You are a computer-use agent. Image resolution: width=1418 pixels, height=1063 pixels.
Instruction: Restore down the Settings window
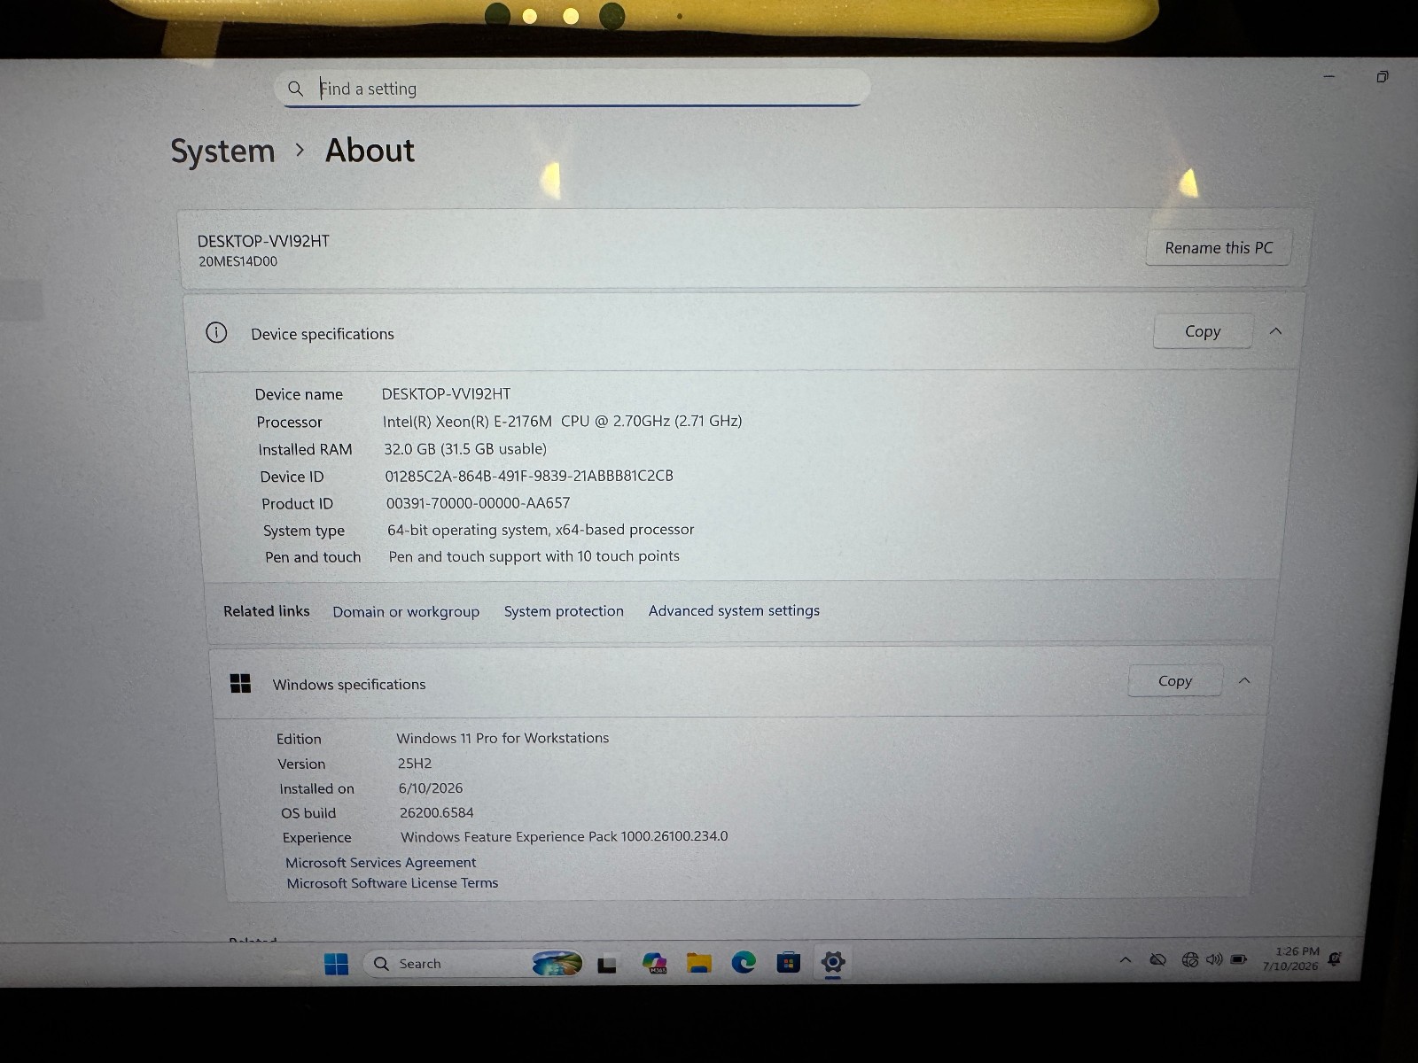(1382, 77)
